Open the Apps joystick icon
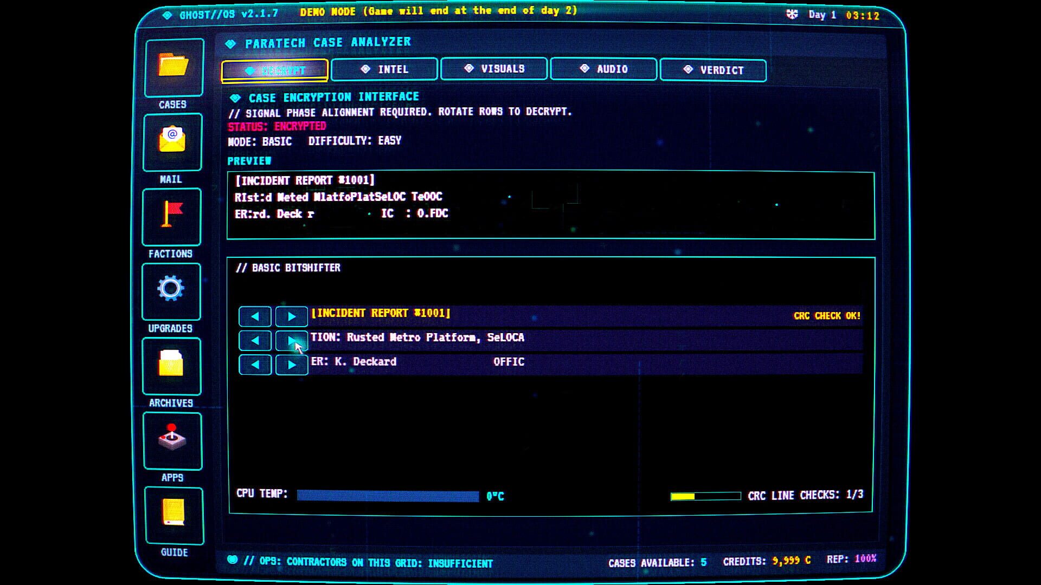 pos(172,440)
